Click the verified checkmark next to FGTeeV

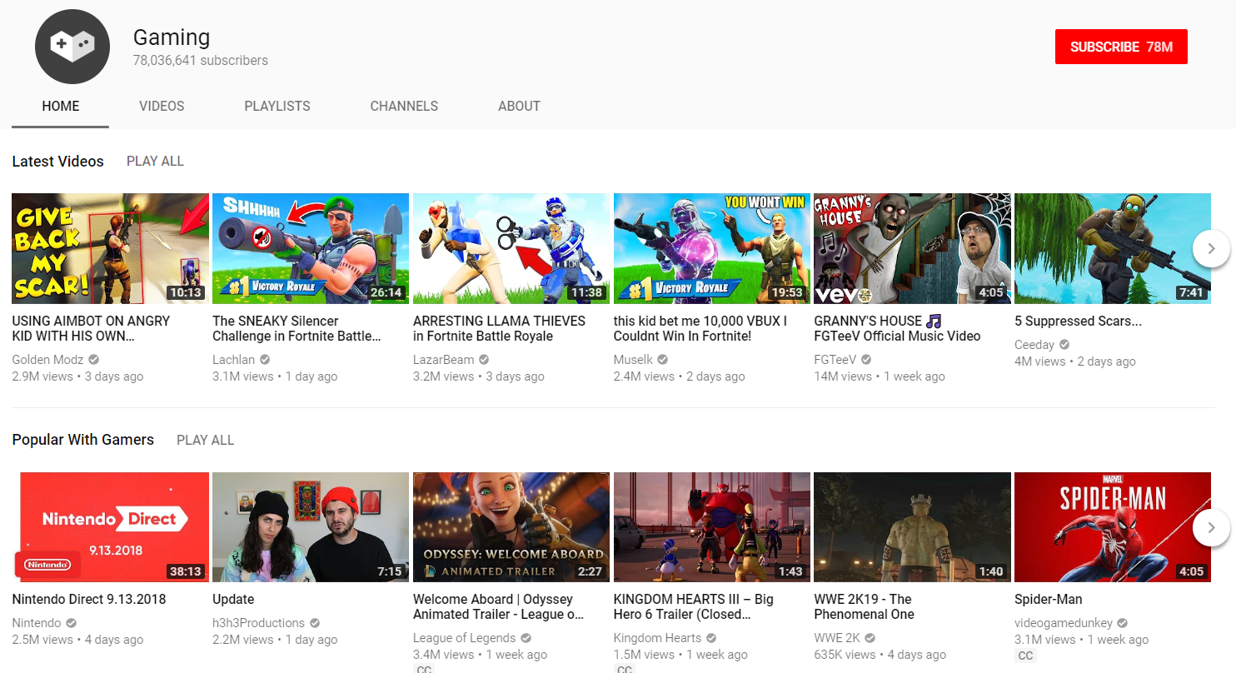click(x=866, y=360)
